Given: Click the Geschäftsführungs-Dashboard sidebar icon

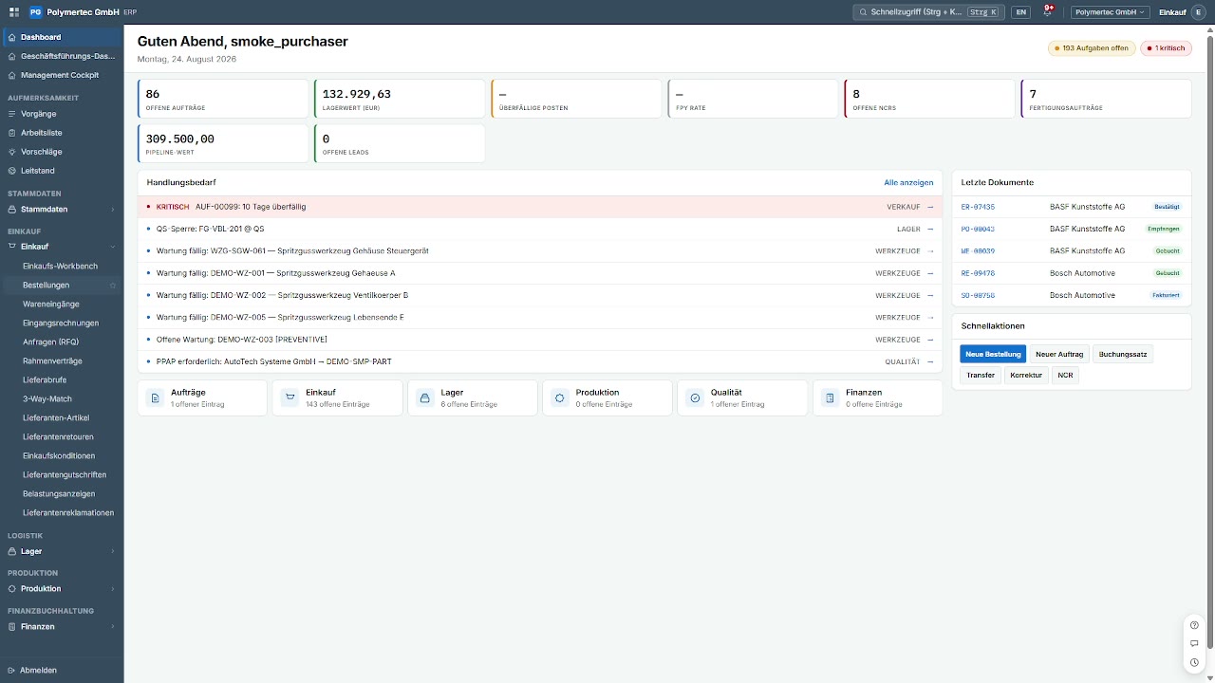Looking at the screenshot, I should pyautogui.click(x=11, y=56).
